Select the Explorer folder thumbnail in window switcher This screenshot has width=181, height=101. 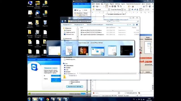click(54, 50)
